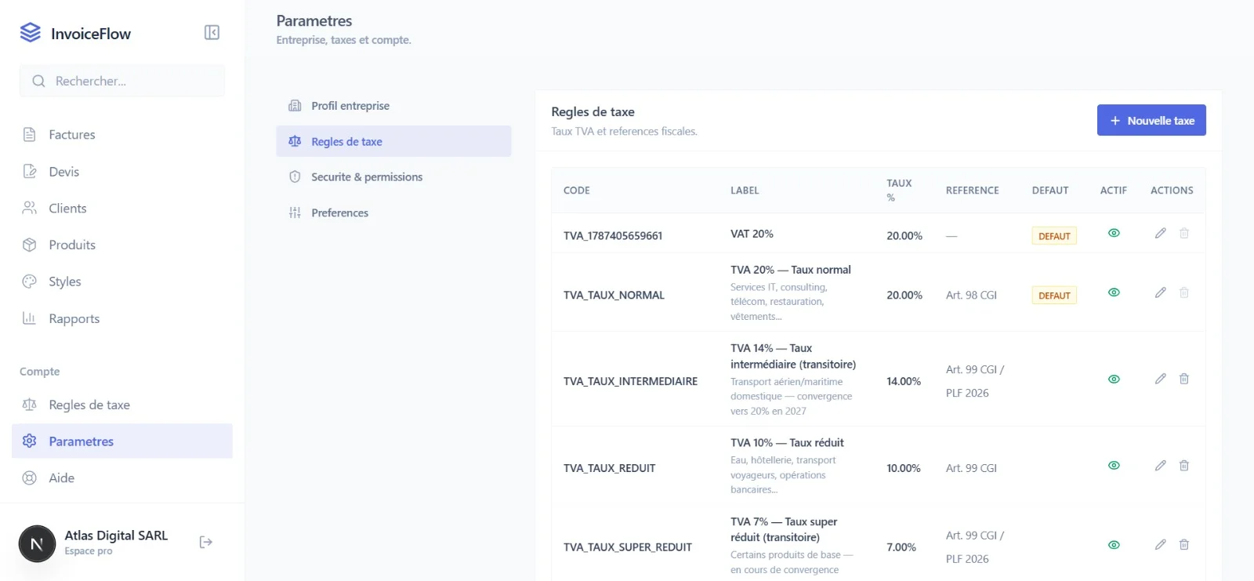
Task: Delete the TVA_TAUX_NORMAL rule
Action: (1184, 292)
